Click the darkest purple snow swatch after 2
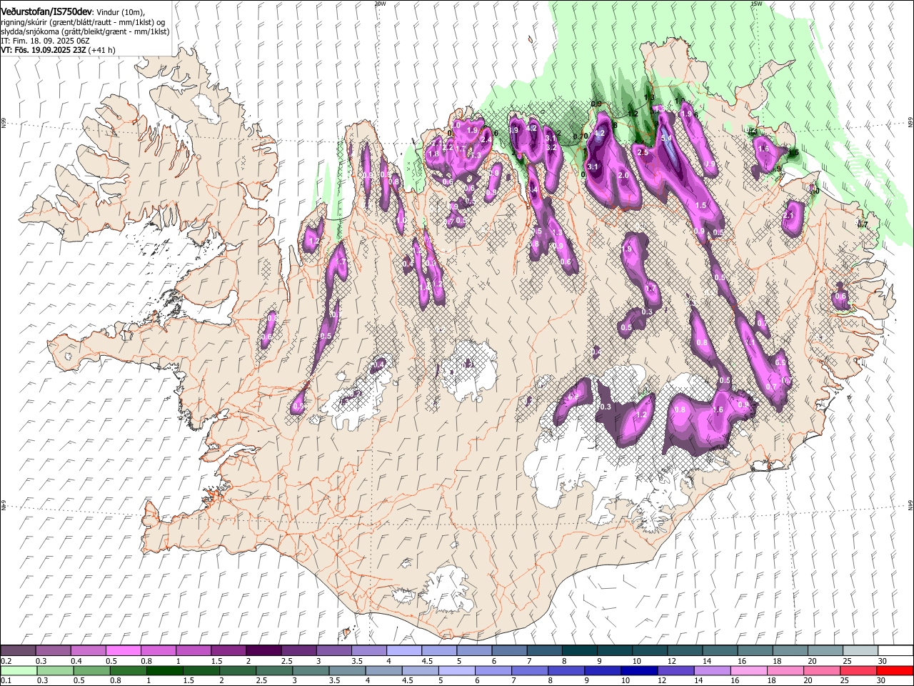 click(263, 651)
